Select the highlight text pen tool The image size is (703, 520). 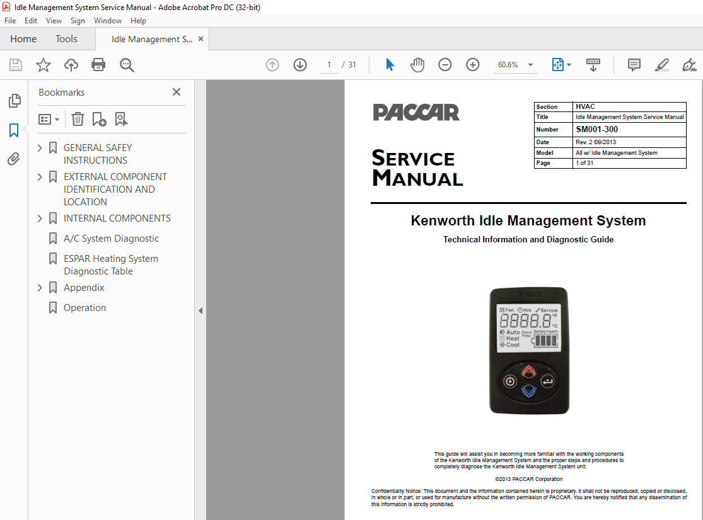[662, 65]
